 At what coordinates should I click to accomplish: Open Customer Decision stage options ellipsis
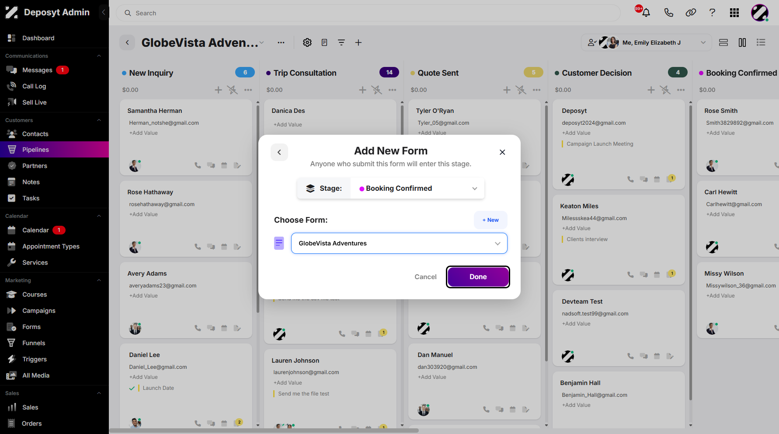681,90
